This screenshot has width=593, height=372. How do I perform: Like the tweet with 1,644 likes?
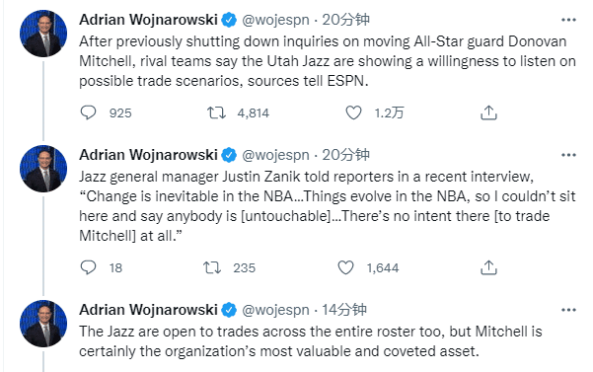[x=345, y=267]
